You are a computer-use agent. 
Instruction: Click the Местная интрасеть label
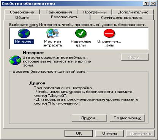(x=52, y=43)
